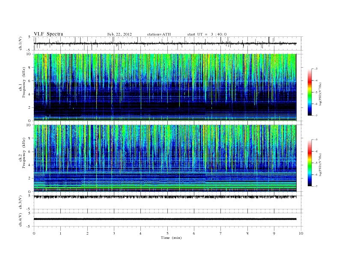Click the "-7" value on ch.2 colorbar
The height and width of the screenshot is (262, 339).
[316, 186]
